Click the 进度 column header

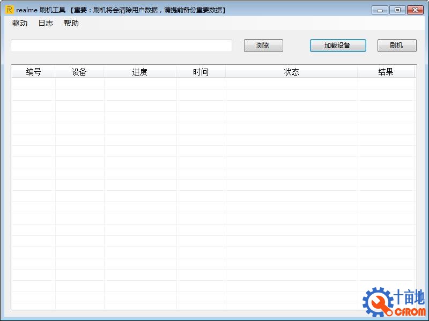click(140, 71)
